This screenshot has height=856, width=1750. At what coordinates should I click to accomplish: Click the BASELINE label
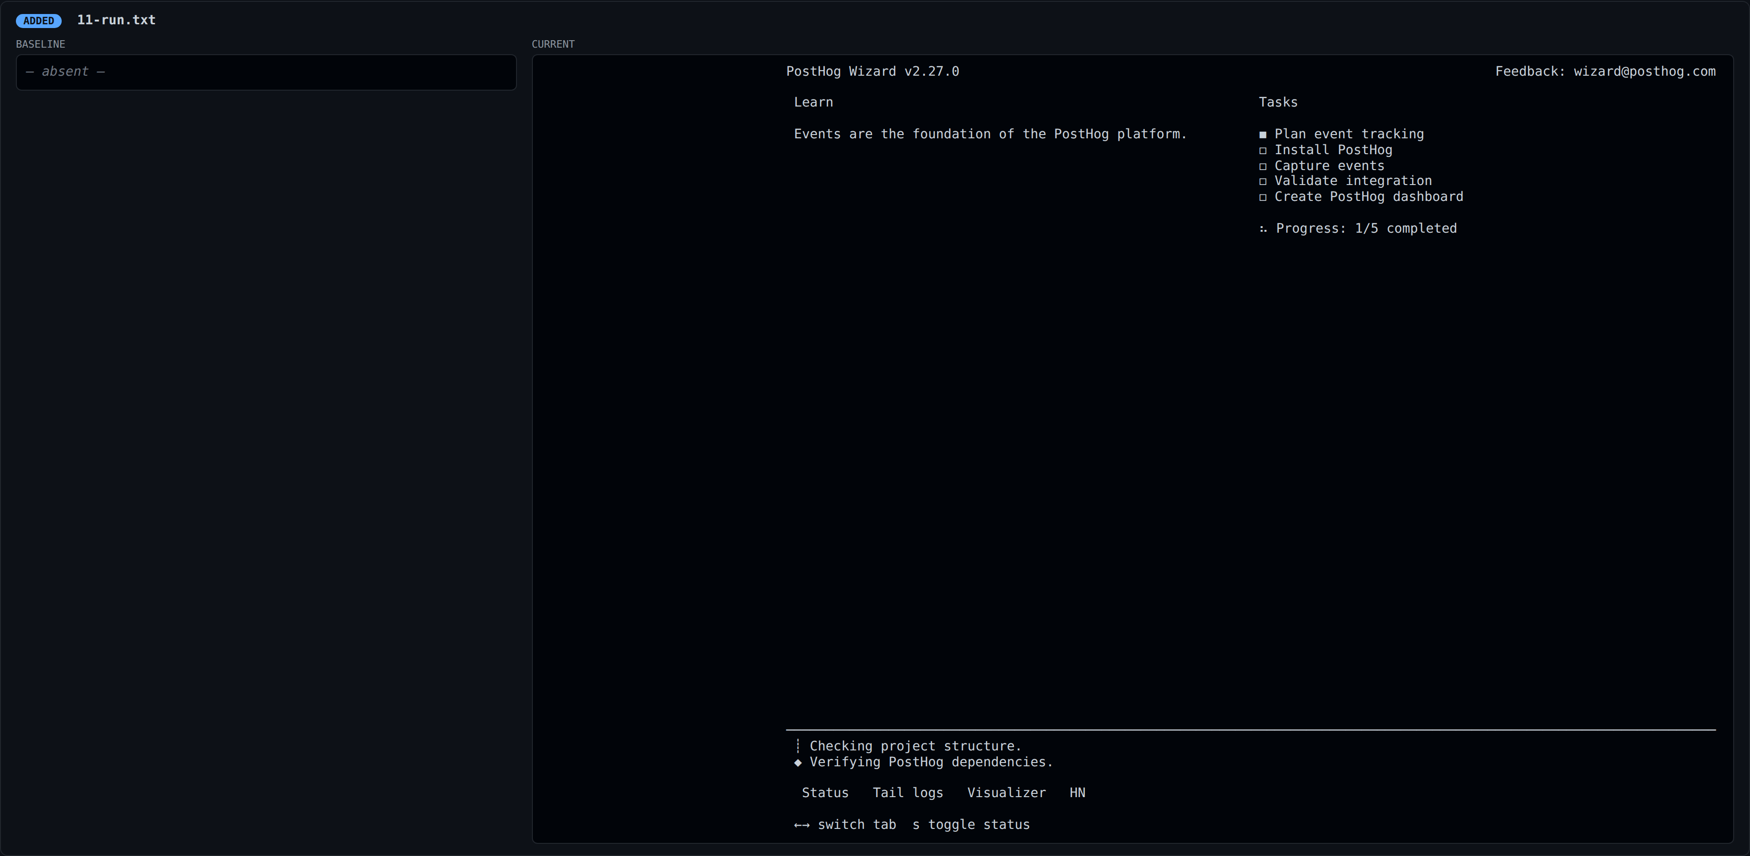[41, 44]
